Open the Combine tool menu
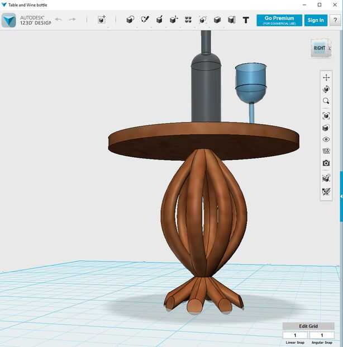The height and width of the screenshot is (347, 343). (217, 20)
